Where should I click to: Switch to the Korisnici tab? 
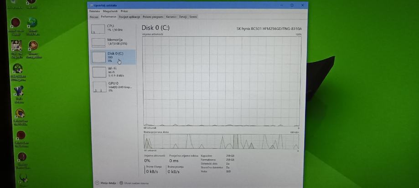pos(171,17)
